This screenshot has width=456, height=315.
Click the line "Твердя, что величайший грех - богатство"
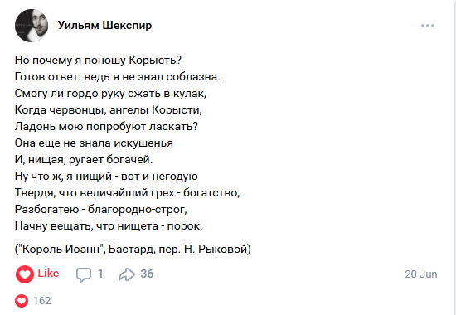[x=127, y=193]
